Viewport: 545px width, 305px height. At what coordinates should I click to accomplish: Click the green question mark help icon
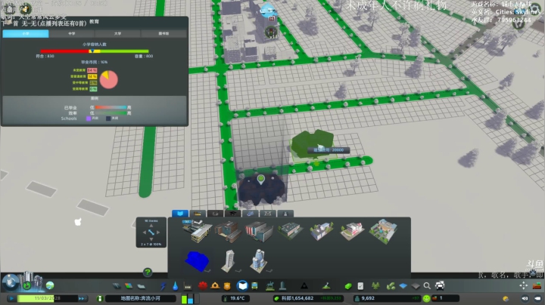pyautogui.click(x=148, y=272)
